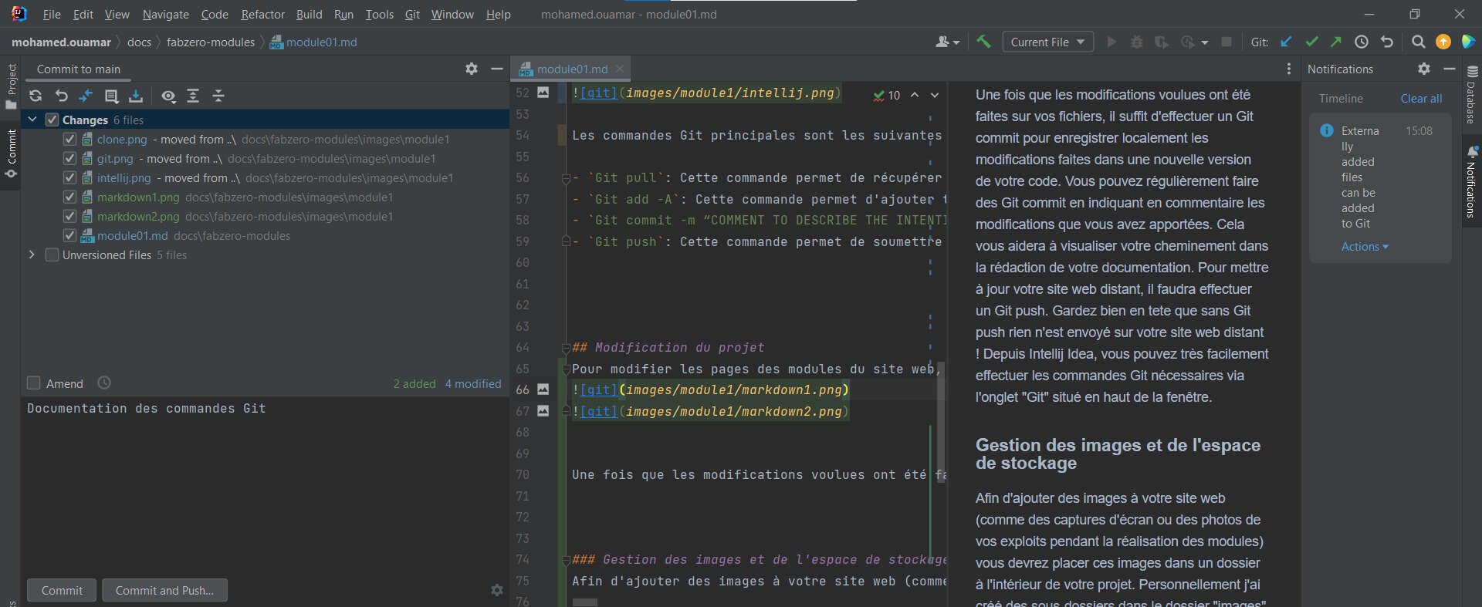Click the Commit button
Image resolution: width=1482 pixels, height=607 pixels.
62,590
